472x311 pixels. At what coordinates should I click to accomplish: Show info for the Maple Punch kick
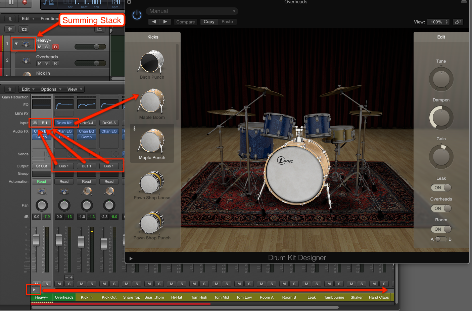point(134,128)
